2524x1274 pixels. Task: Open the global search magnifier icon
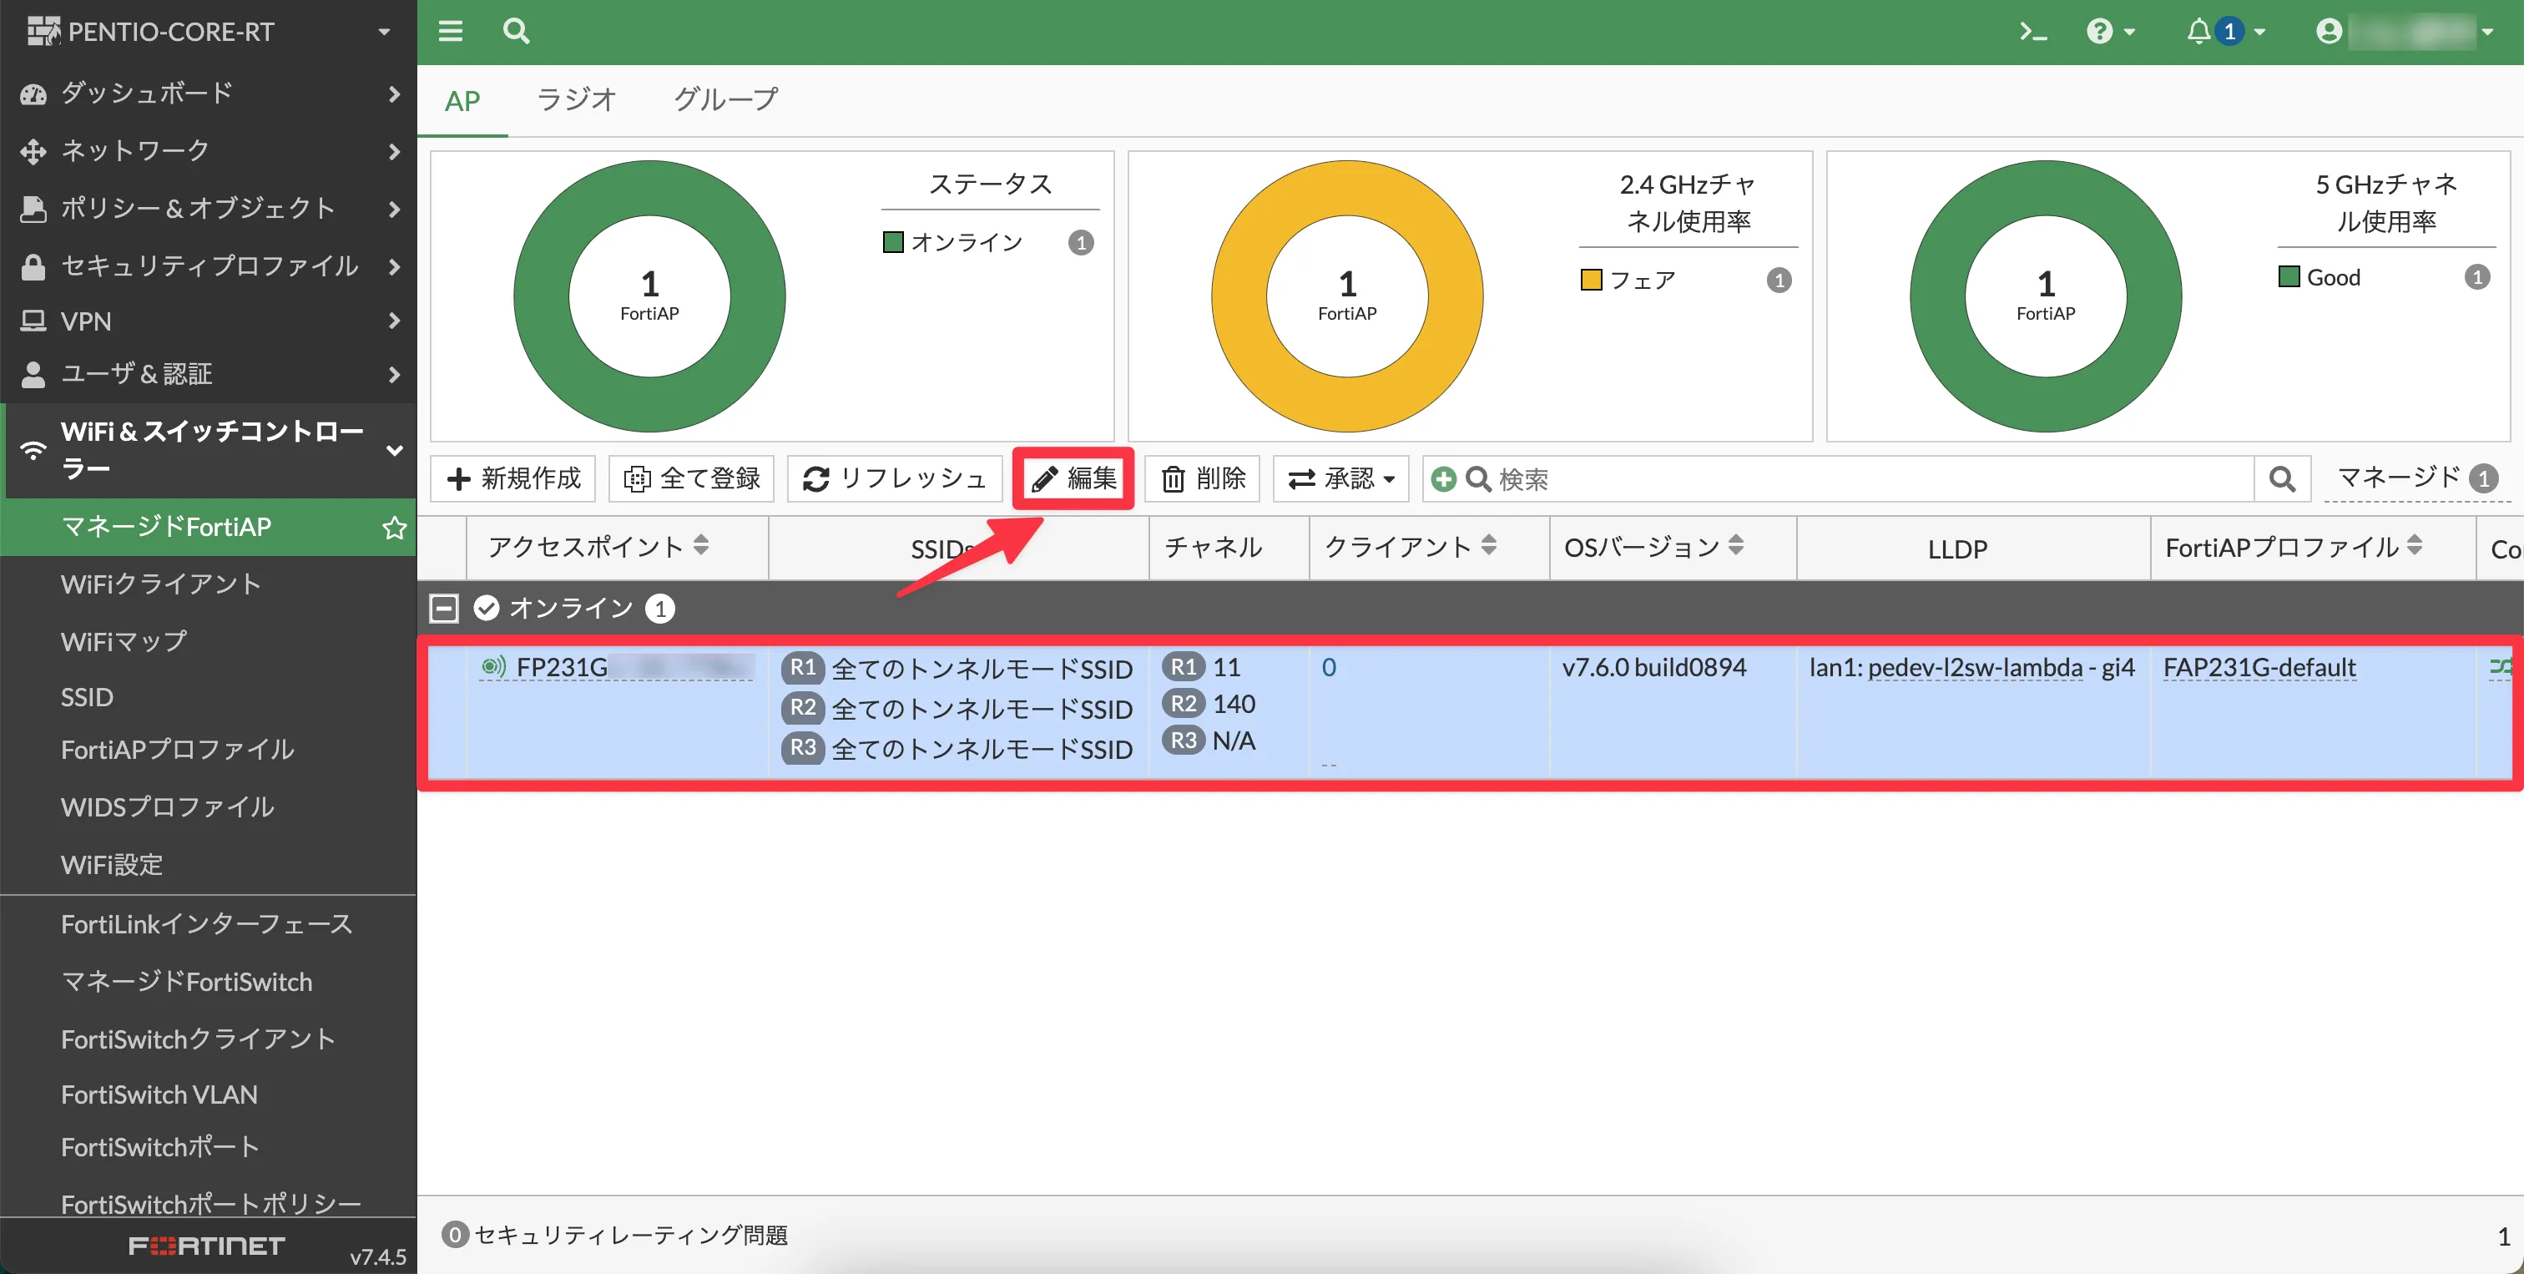click(x=517, y=32)
